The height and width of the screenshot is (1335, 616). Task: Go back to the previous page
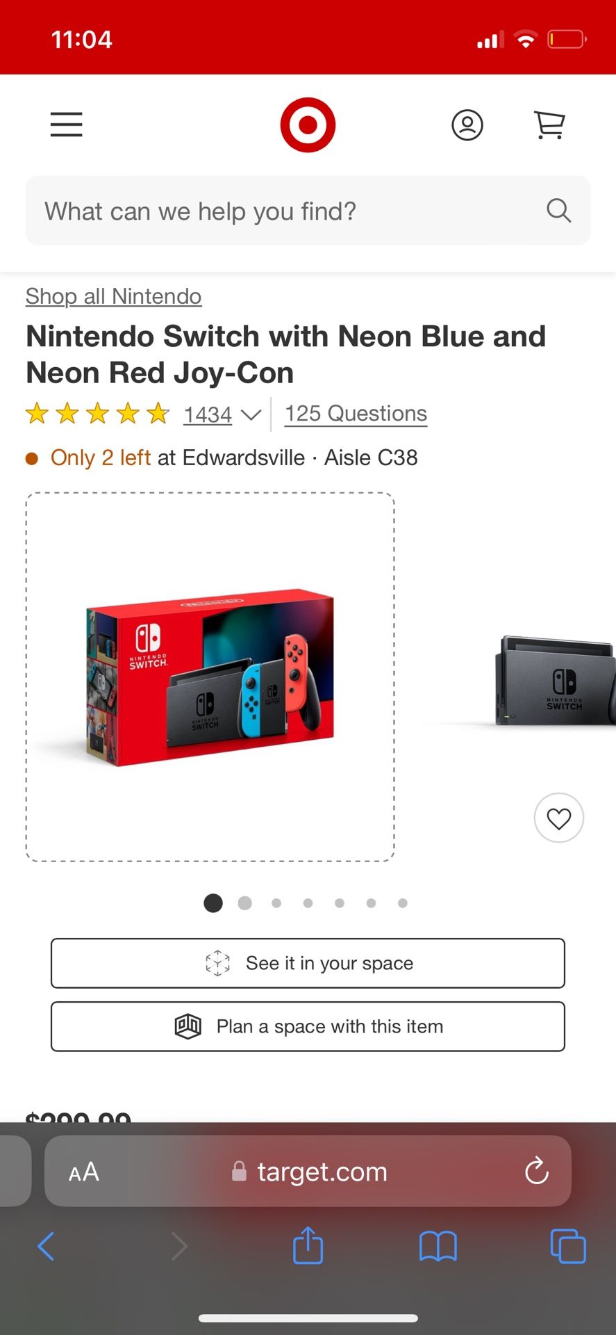[46, 1246]
